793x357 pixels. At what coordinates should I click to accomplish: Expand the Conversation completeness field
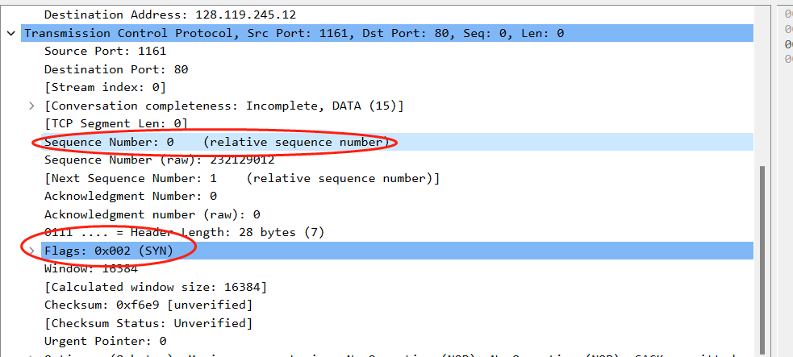(x=31, y=106)
